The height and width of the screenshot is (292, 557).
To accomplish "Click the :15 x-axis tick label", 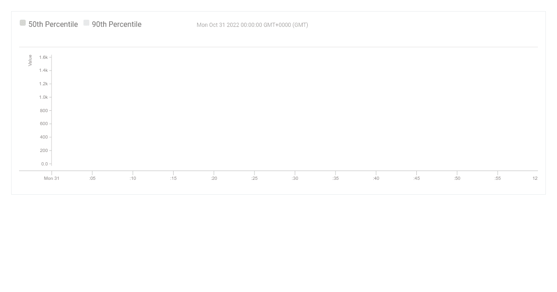I will coord(173,178).
